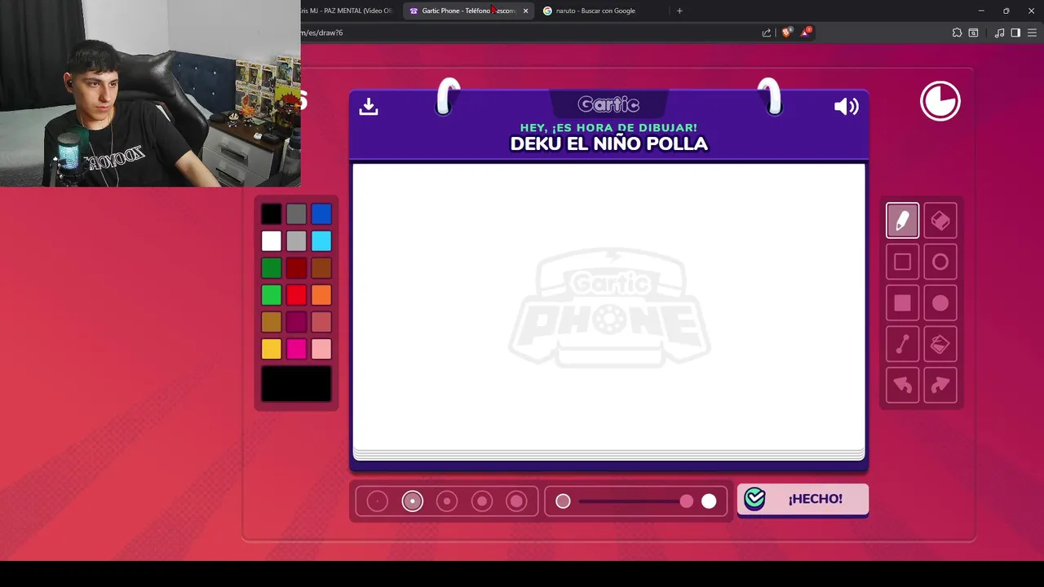Pick the light gray color swatch
Screen dimensions: 1044x587
point(296,241)
